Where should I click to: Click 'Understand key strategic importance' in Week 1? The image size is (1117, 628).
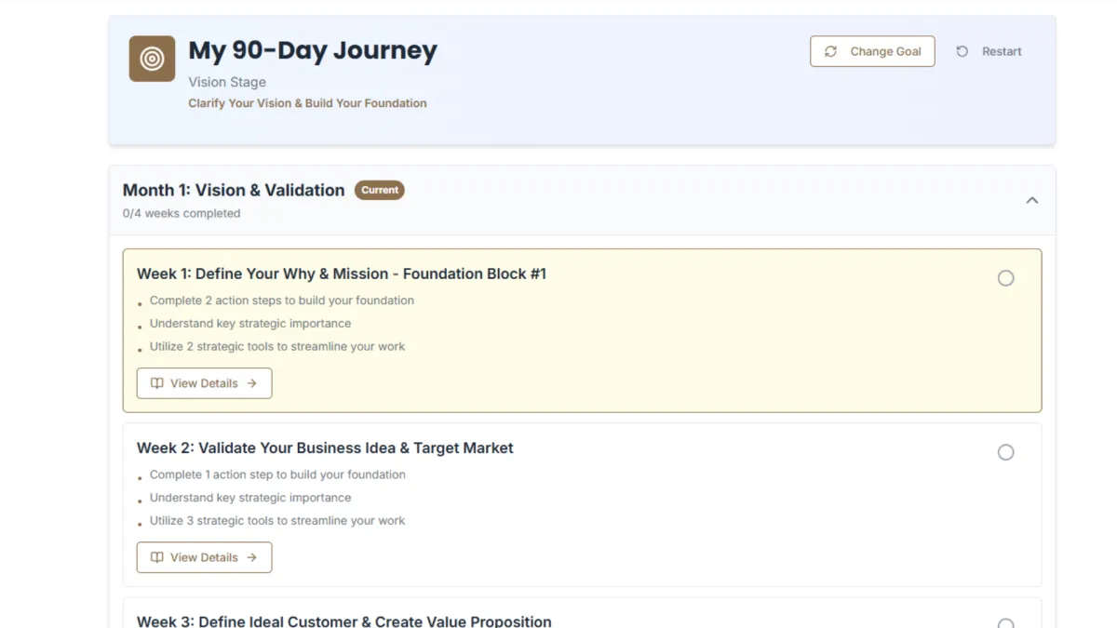[250, 324]
